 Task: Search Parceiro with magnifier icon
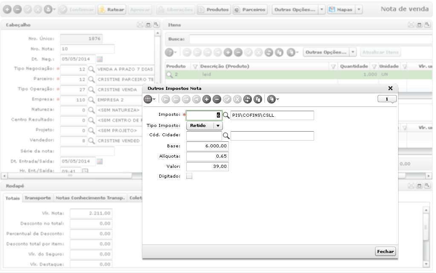(x=91, y=80)
